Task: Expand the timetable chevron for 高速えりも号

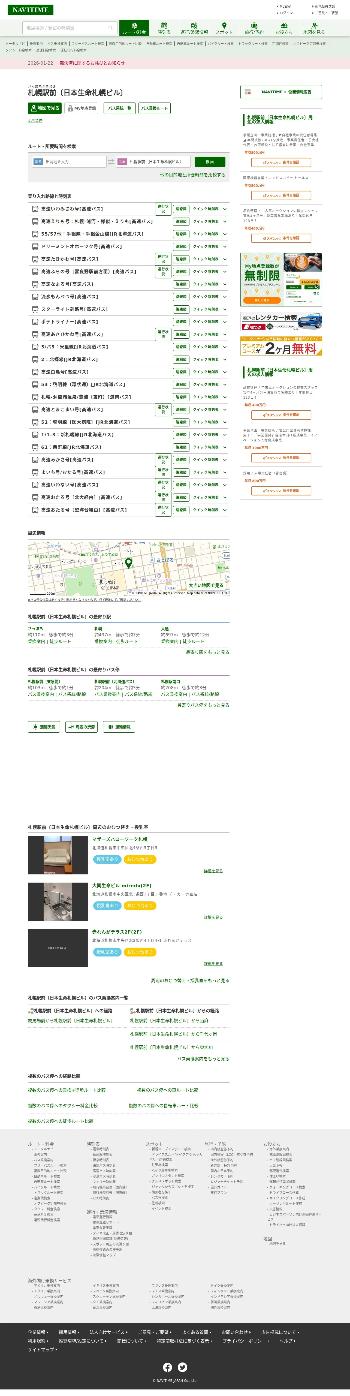Action: pyautogui.click(x=225, y=222)
